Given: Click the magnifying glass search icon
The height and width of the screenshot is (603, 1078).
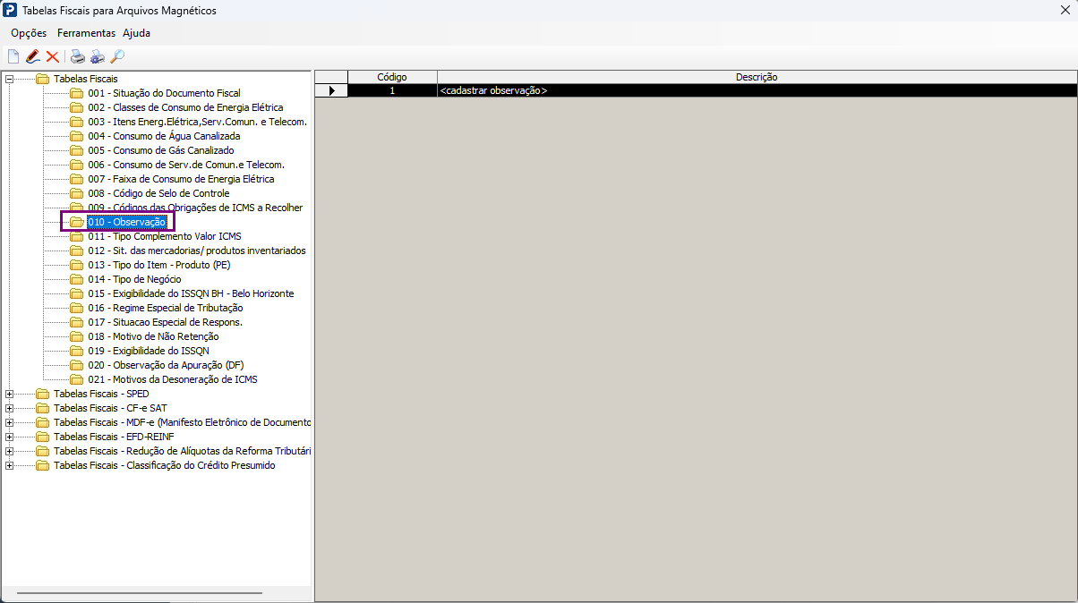Looking at the screenshot, I should (x=117, y=57).
